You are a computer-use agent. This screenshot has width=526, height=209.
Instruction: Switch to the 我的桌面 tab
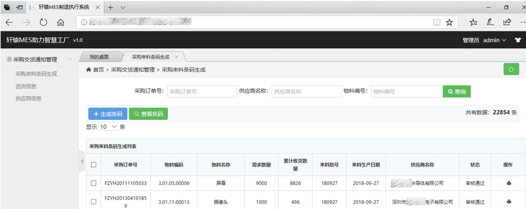click(x=99, y=57)
